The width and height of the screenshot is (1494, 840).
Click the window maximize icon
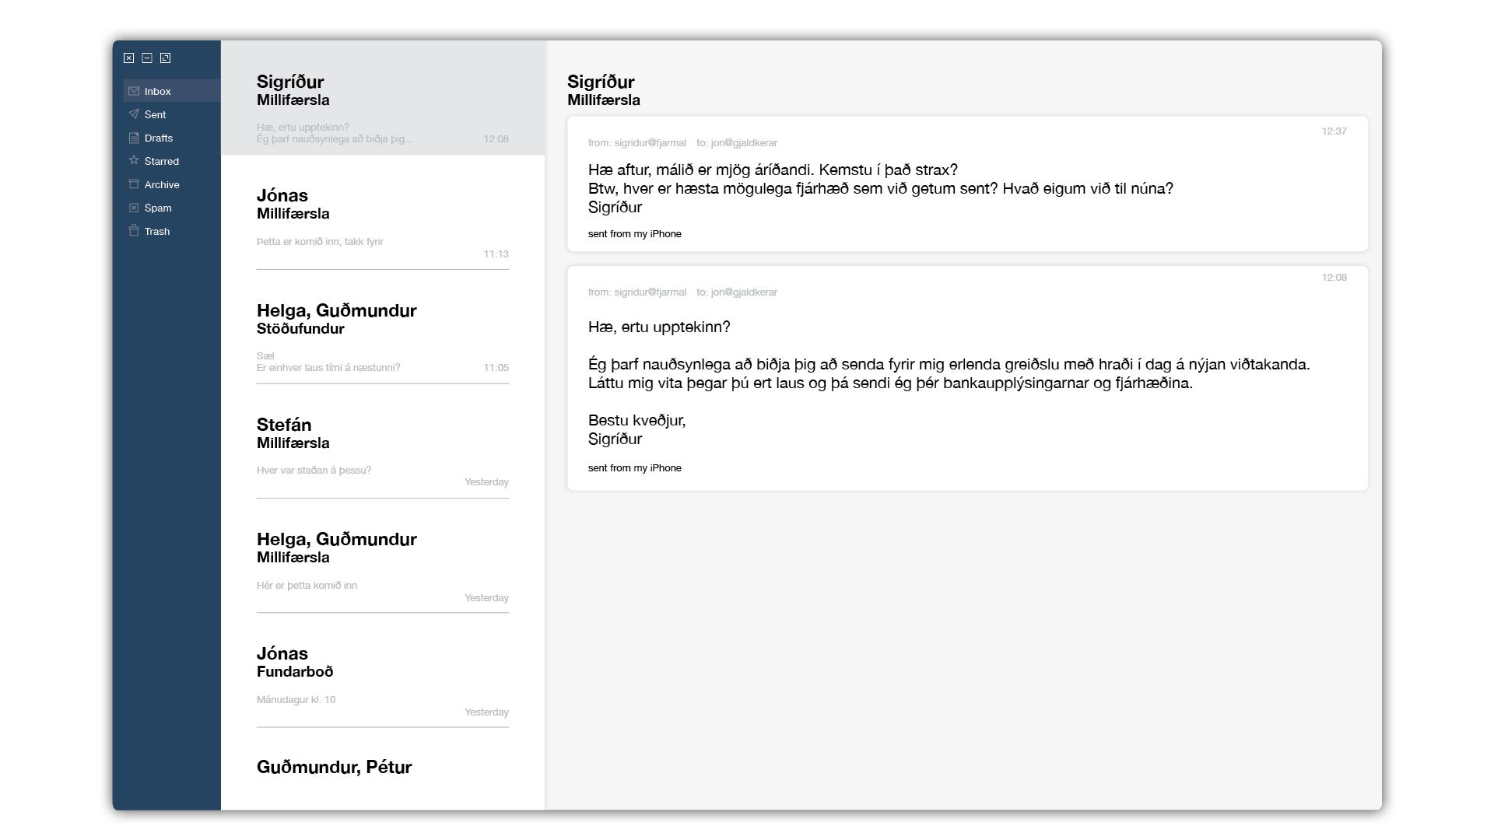165,58
